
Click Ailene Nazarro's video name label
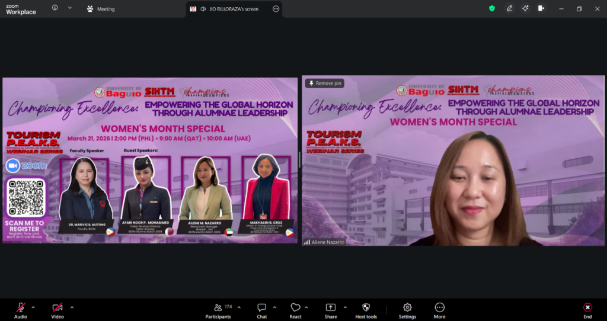click(x=328, y=242)
